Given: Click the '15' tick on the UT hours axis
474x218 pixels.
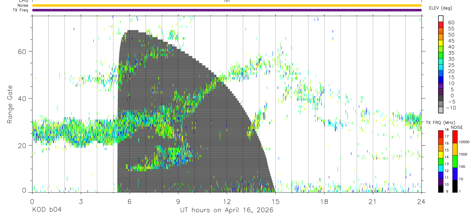Looking at the screenshot, I should point(275,201).
